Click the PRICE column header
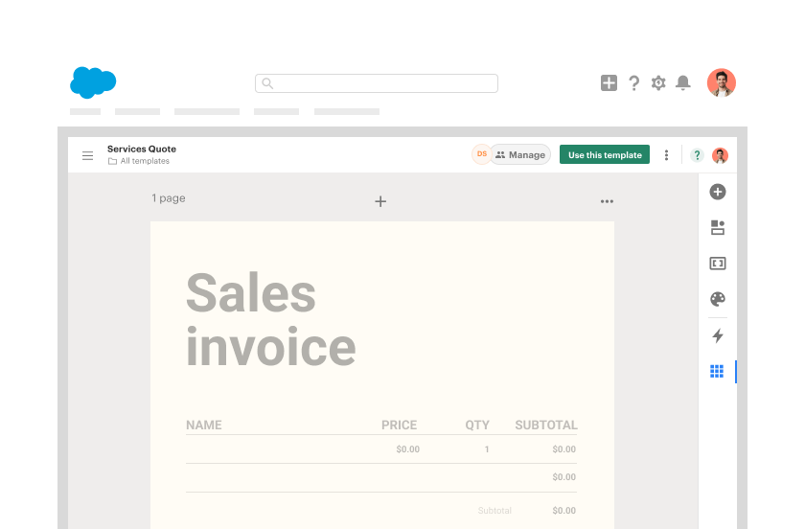 click(x=399, y=425)
